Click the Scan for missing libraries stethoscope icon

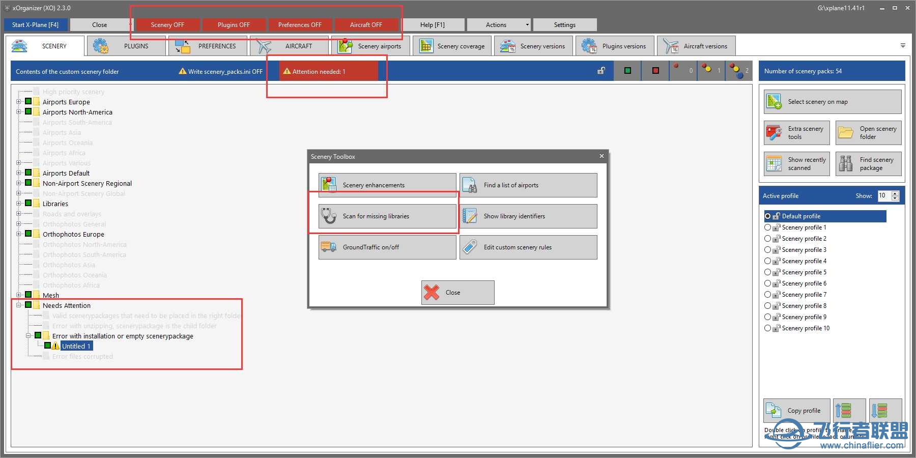click(x=329, y=216)
